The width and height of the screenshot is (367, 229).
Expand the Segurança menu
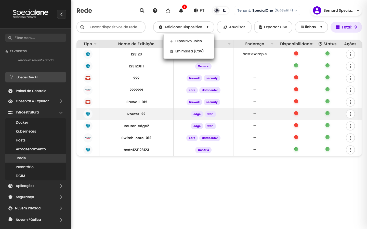click(x=36, y=197)
